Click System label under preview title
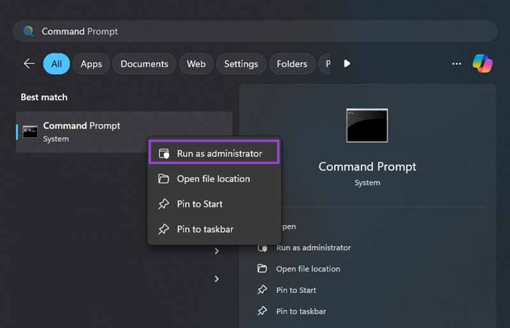This screenshot has height=328, width=510. pyautogui.click(x=367, y=182)
